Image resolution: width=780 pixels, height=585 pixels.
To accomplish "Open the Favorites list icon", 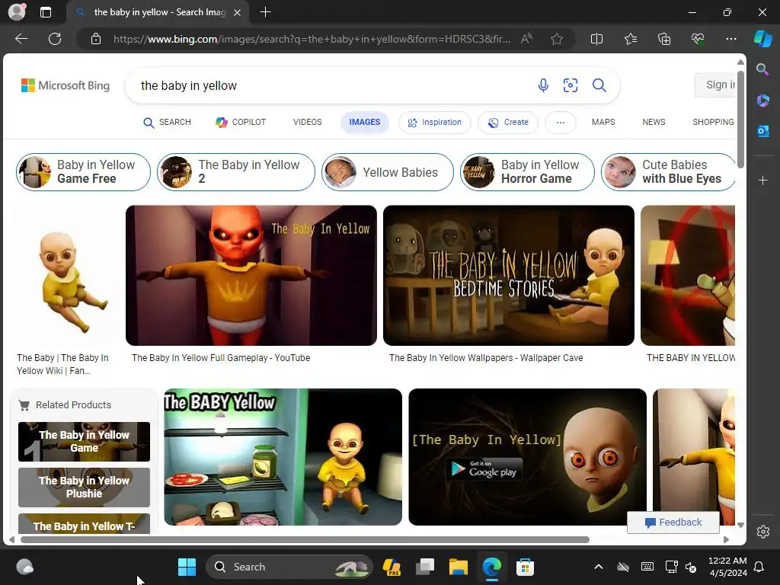I will 630,39.
